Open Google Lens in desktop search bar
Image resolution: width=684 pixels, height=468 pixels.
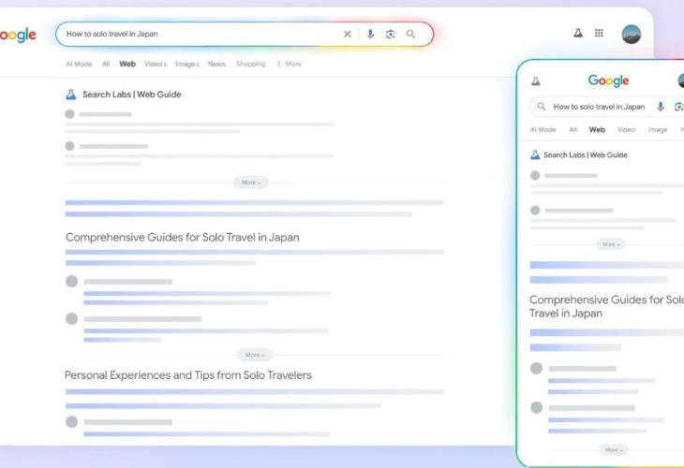pos(391,34)
